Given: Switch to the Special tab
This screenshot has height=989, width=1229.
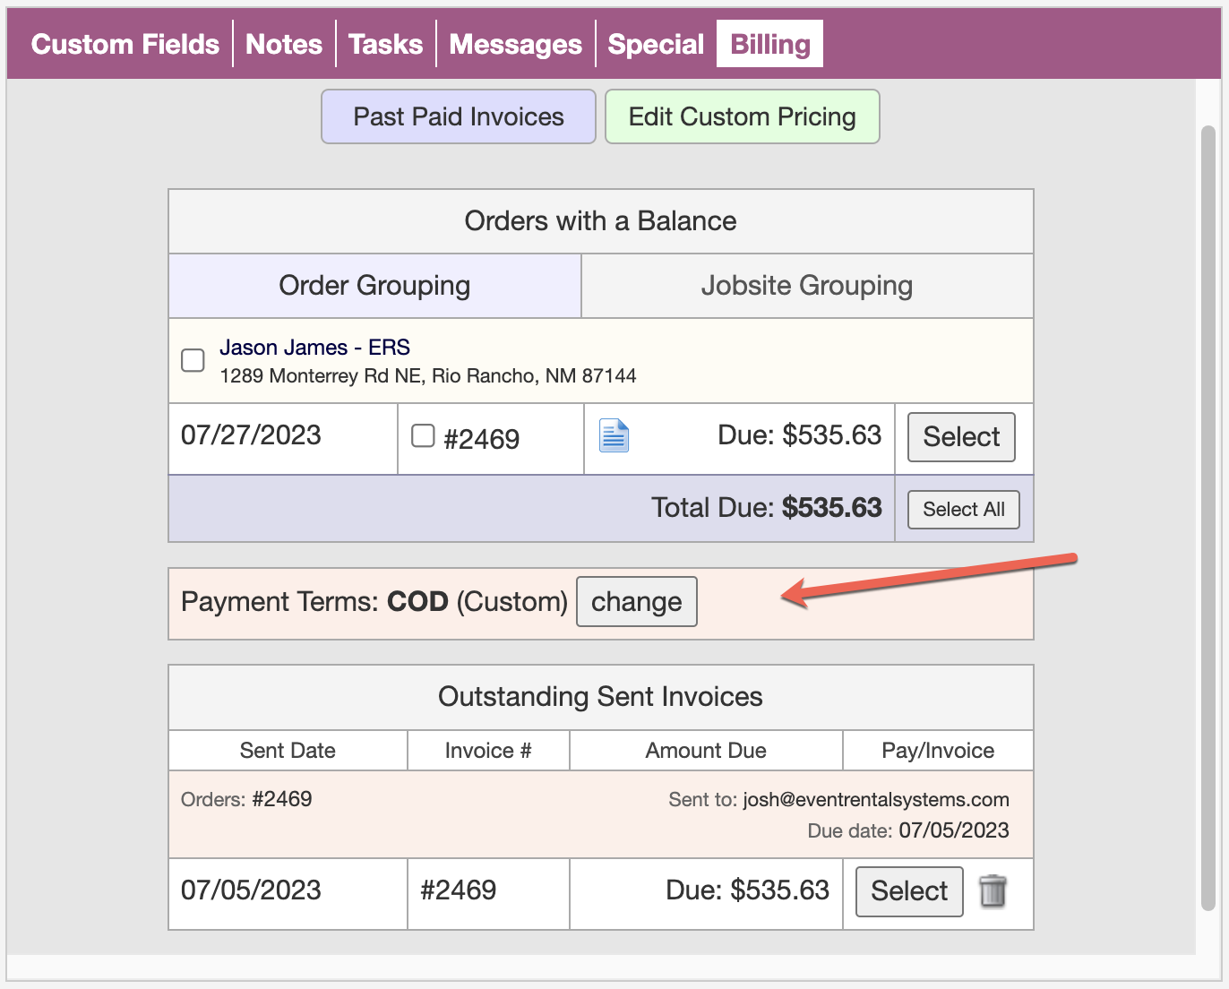Looking at the screenshot, I should pos(656,44).
